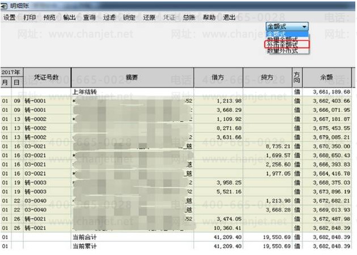Click credit amount 8,735.21
This screenshot has height=255, width=357.
(x=278, y=146)
